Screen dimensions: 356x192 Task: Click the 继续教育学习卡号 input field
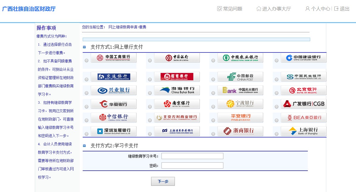tap(192, 156)
